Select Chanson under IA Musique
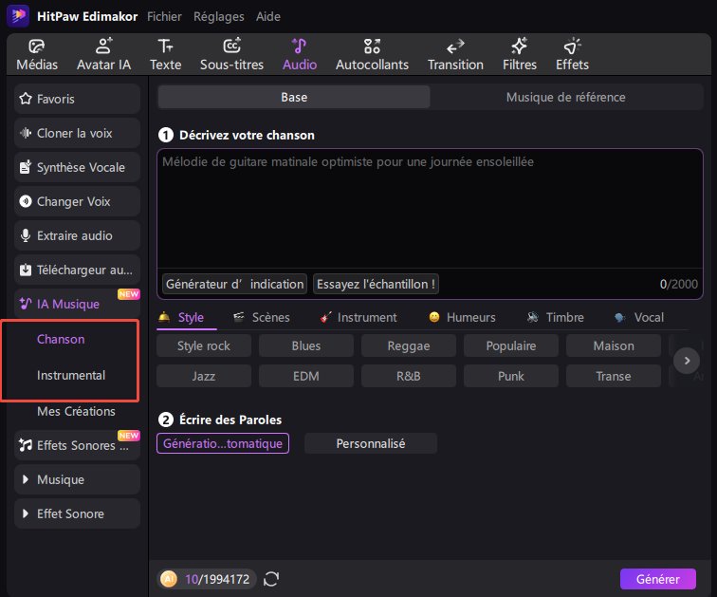The width and height of the screenshot is (717, 597). coord(61,339)
